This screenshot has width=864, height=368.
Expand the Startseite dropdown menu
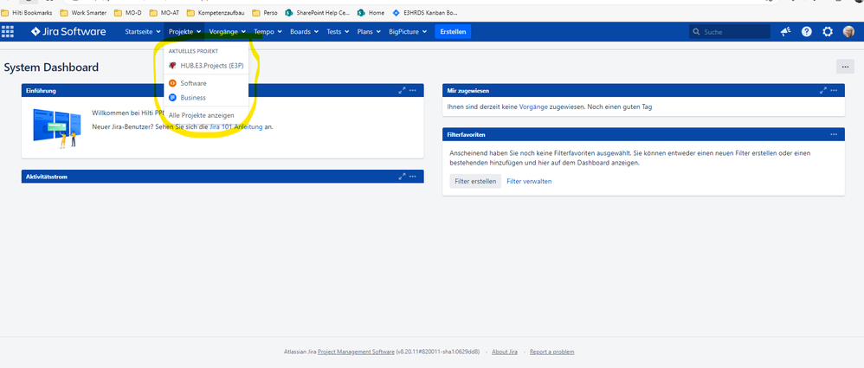[143, 32]
